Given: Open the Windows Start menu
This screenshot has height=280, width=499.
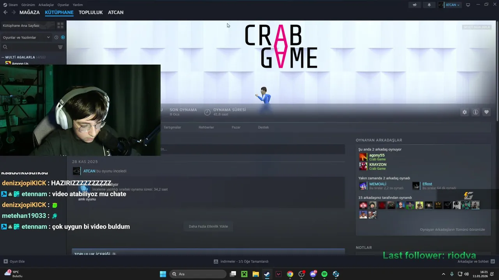Looking at the screenshot, I should pos(163,274).
